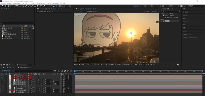Click the exposure value in the viewer footer
Image resolution: width=205 pixels, height=96 pixels.
(x=153, y=65)
